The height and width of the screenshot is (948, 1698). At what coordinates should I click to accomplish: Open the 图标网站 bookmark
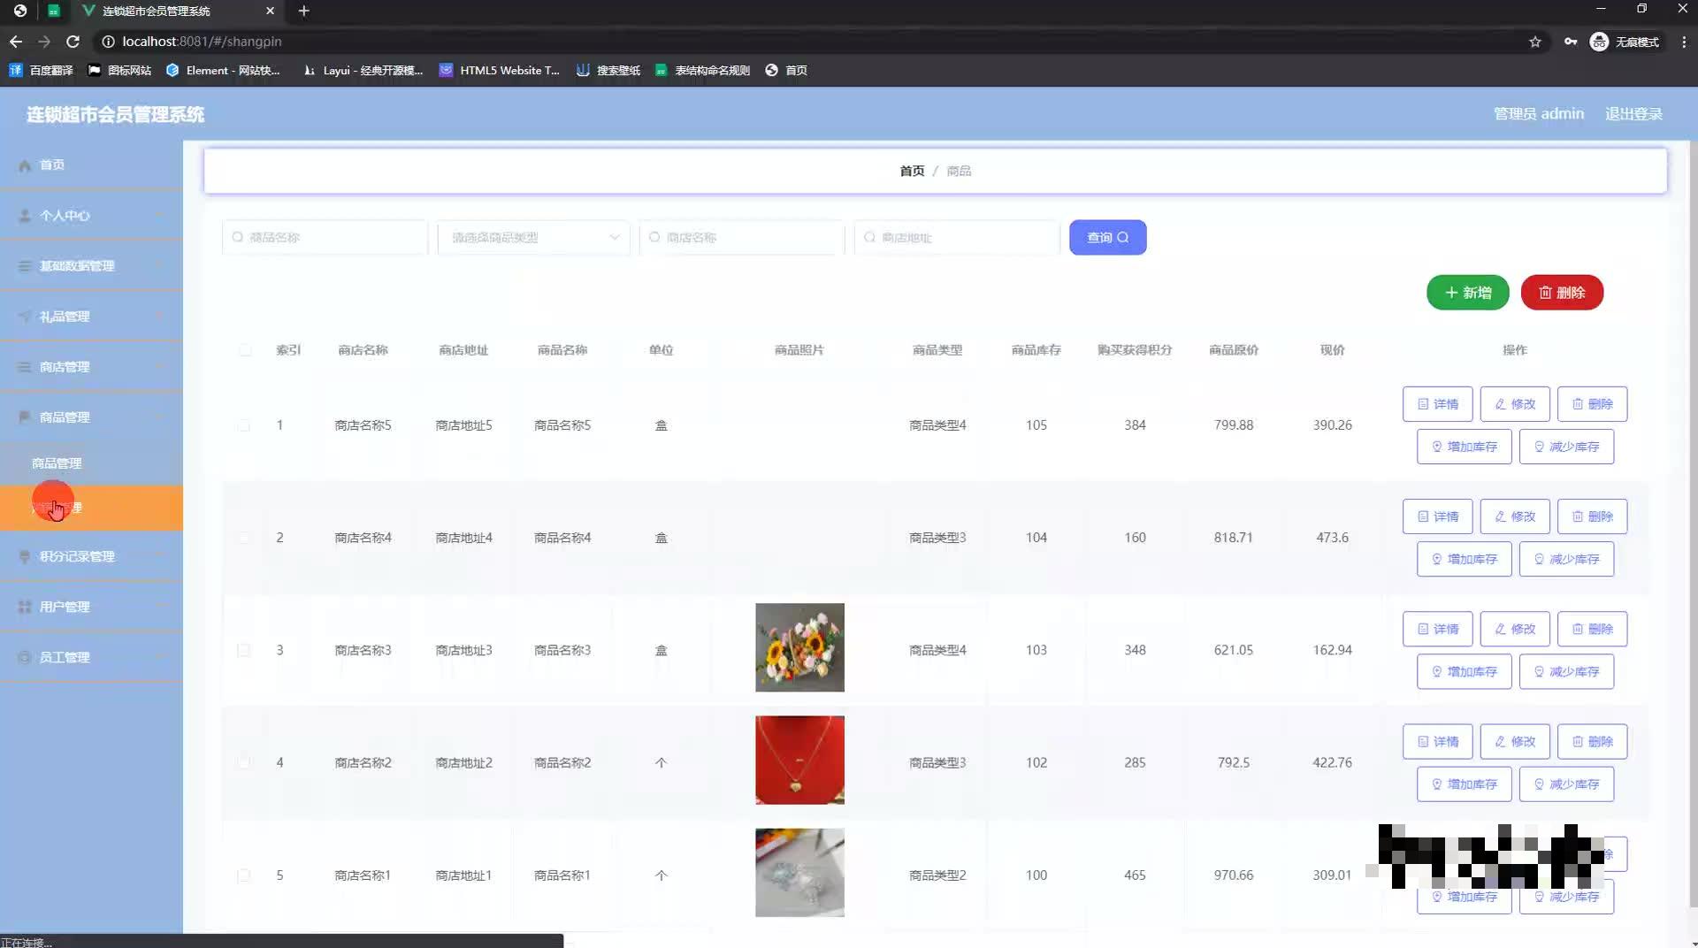[x=119, y=70]
